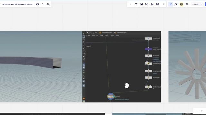
Task: Open the notifications bell
Action: click(187, 4)
